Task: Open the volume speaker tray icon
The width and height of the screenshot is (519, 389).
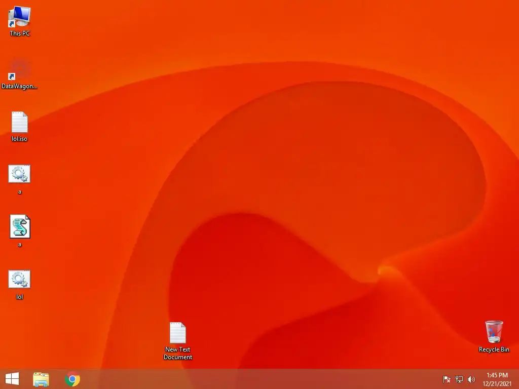Action: click(x=471, y=379)
